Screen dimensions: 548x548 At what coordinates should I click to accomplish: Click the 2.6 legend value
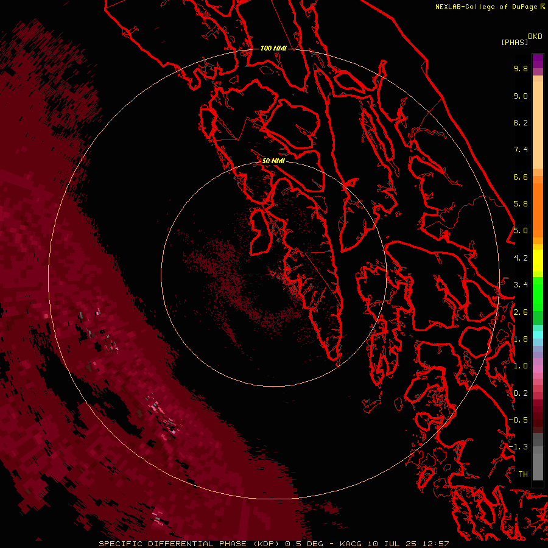[x=521, y=312]
